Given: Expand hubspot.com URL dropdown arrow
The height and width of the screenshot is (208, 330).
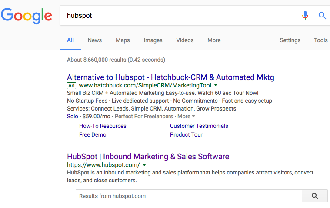Looking at the screenshot, I should pyautogui.click(x=144, y=165).
